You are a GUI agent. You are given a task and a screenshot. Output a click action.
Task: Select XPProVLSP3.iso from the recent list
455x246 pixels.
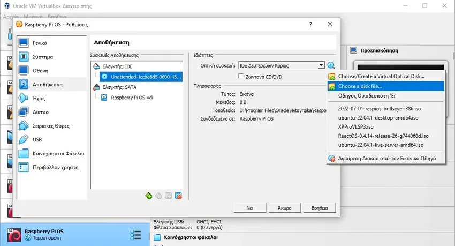(x=385, y=126)
